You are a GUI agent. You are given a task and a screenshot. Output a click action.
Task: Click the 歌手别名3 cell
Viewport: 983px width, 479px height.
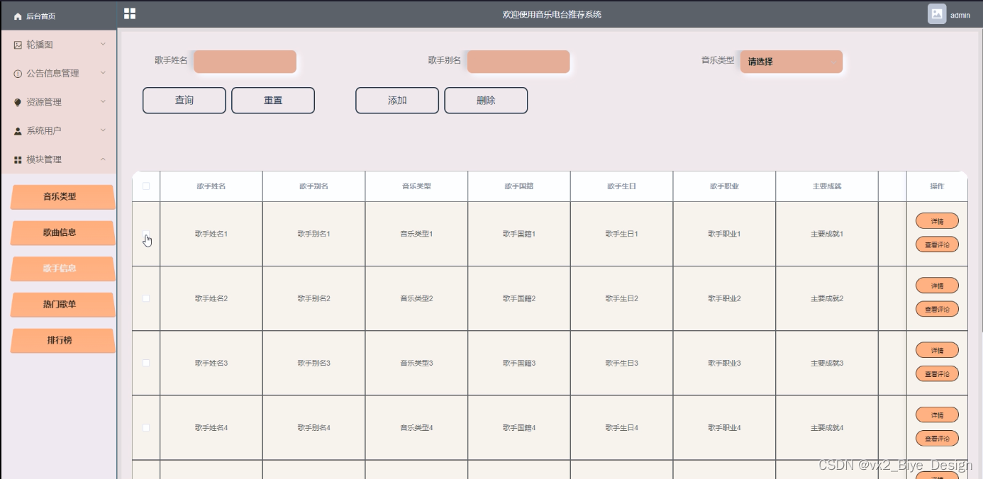[x=313, y=363]
